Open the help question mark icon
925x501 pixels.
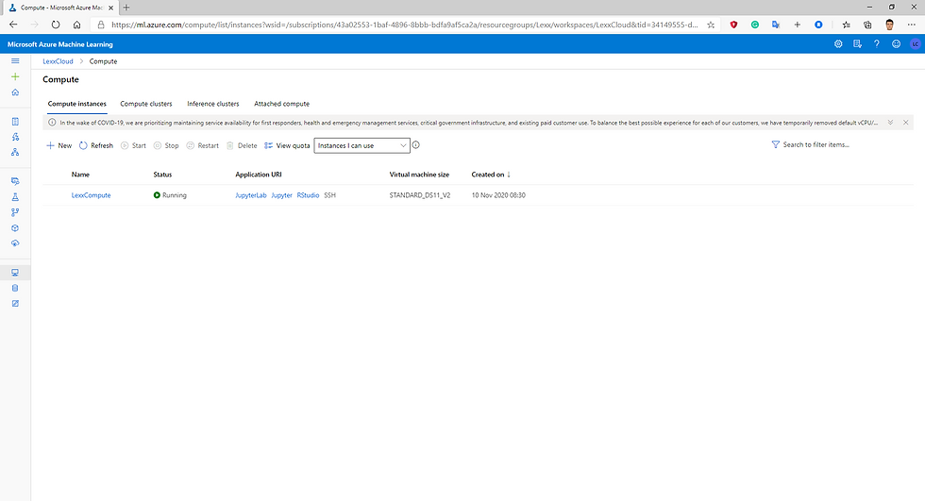click(x=877, y=44)
